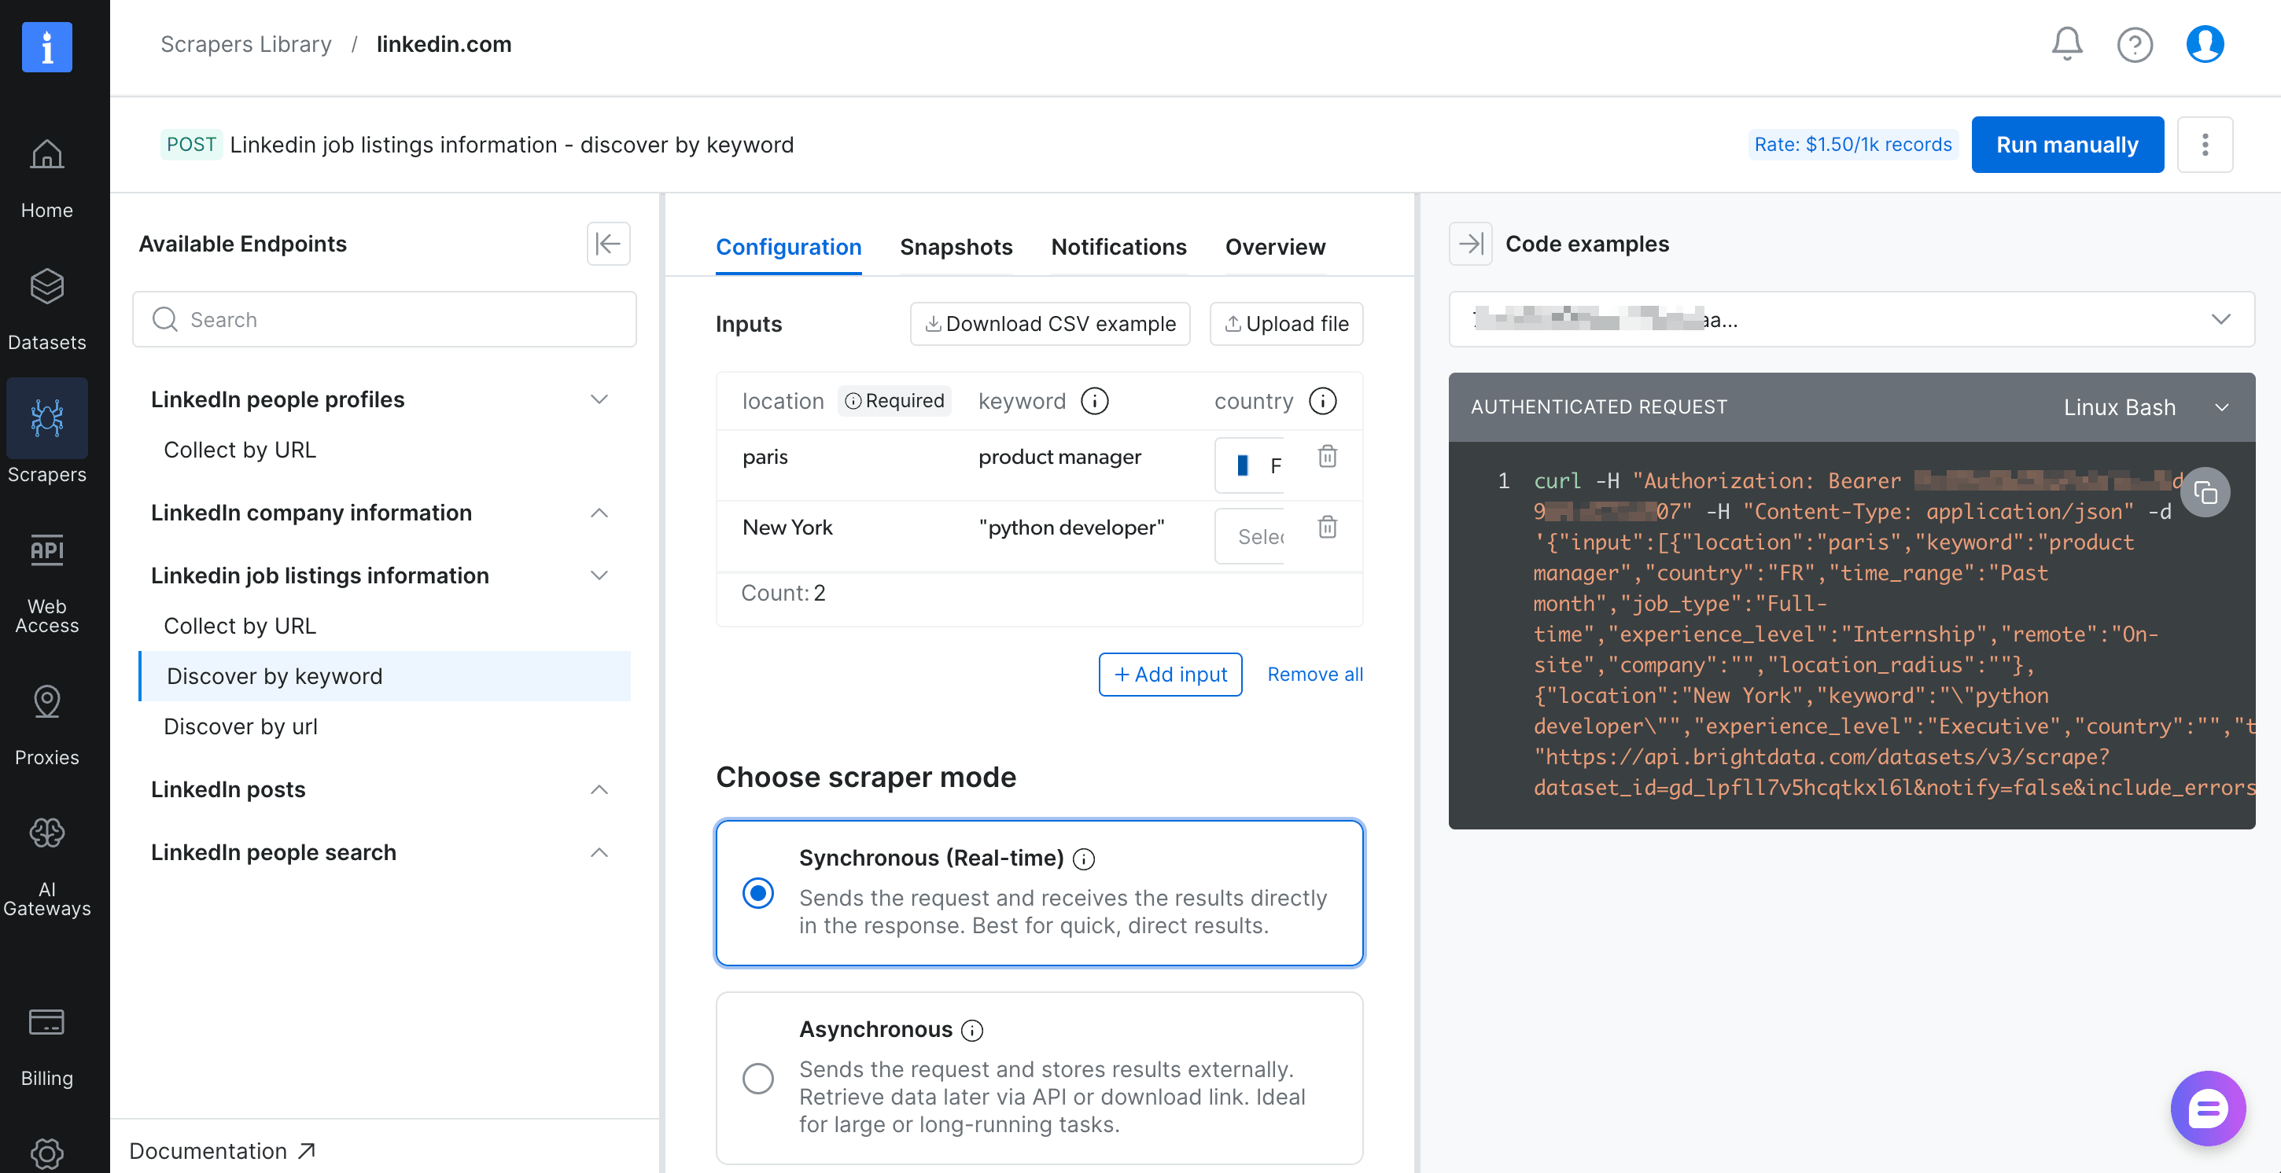Switch to the Configuration tab
2281x1173 pixels.
click(x=788, y=247)
